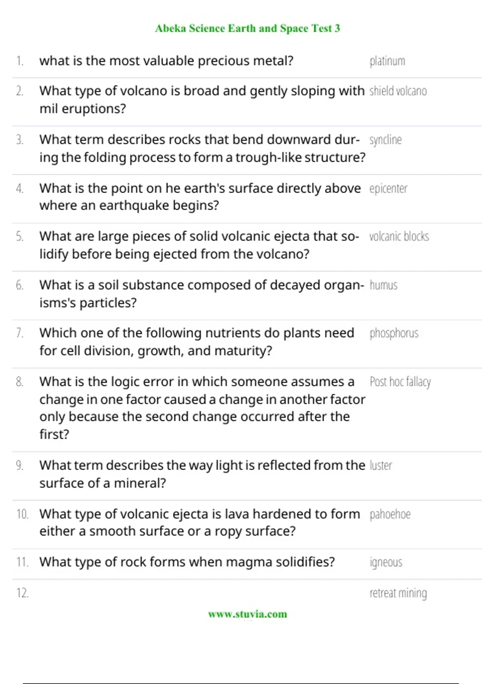Click the "epicenter" answer
This screenshot has width=482, height=684.
[388, 189]
